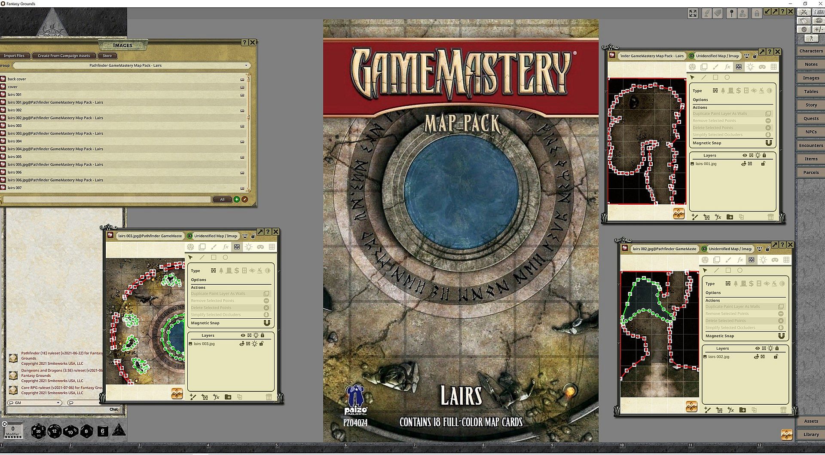Toggle edit mode in the Images list
Screen dimensions: 825x455
245,200
